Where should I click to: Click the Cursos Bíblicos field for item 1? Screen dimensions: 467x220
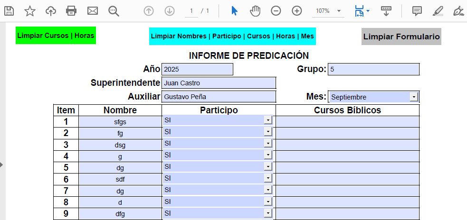tap(348, 122)
